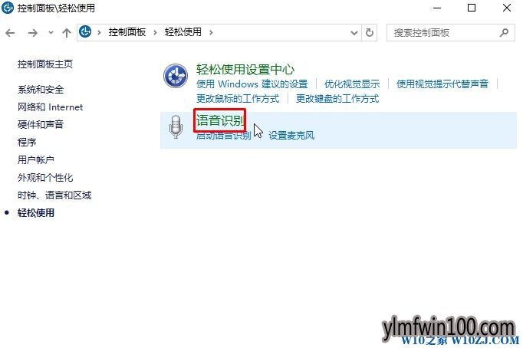Click the address bar control panel icon
This screenshot has width=523, height=348.
tap(85, 32)
